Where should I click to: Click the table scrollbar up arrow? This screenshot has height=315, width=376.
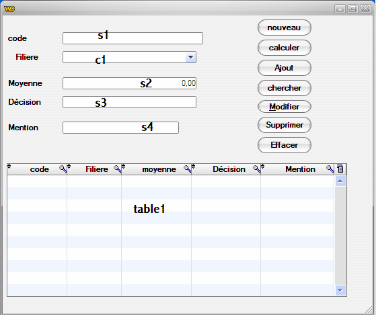coord(340,181)
